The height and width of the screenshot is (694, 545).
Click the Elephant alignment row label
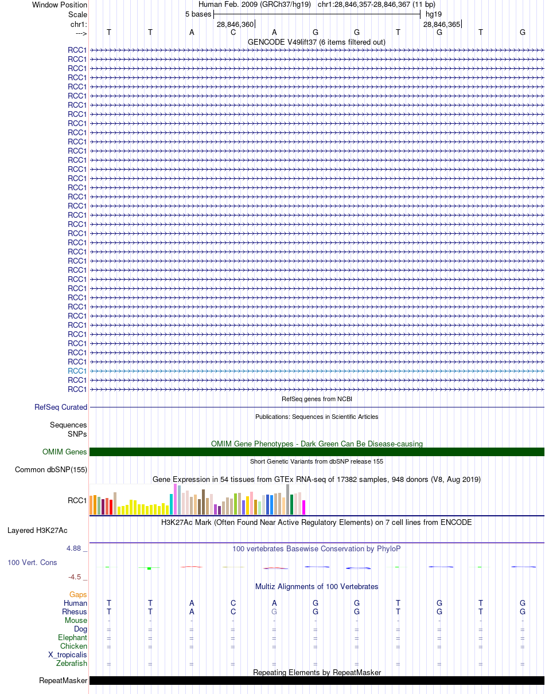click(73, 638)
